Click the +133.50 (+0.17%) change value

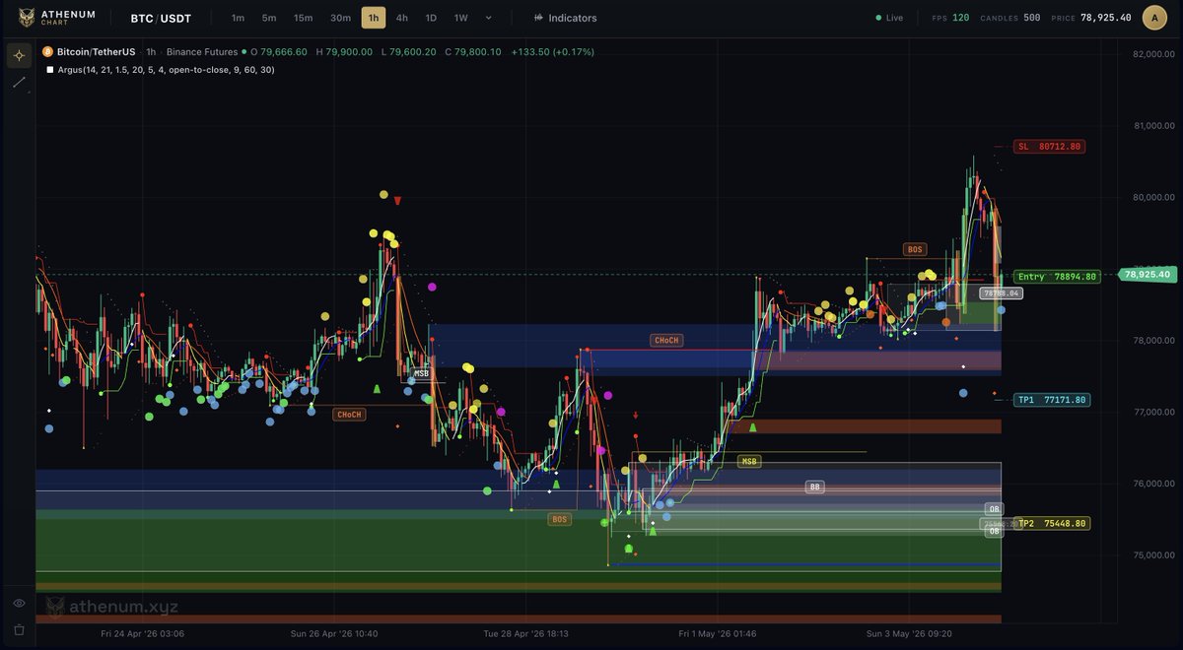point(552,51)
